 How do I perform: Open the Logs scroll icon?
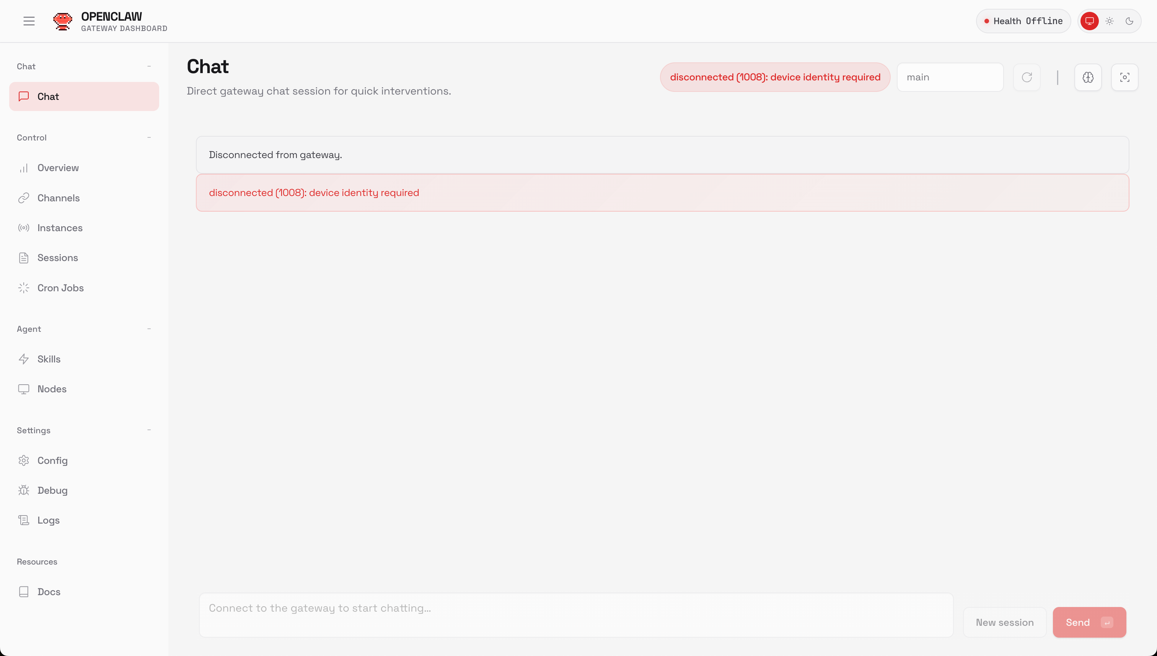pos(24,520)
